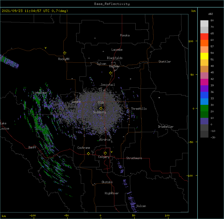This screenshot has height=219, width=224.
Task: Click the dBZ legend heading
Action: (210, 14)
